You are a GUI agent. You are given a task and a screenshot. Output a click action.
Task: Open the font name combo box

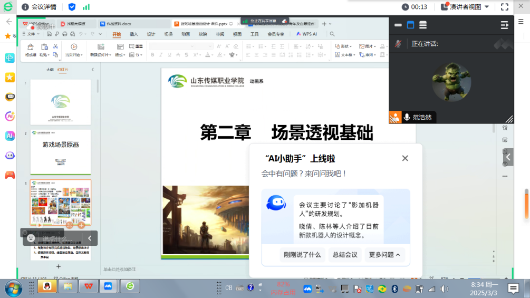coord(172,46)
